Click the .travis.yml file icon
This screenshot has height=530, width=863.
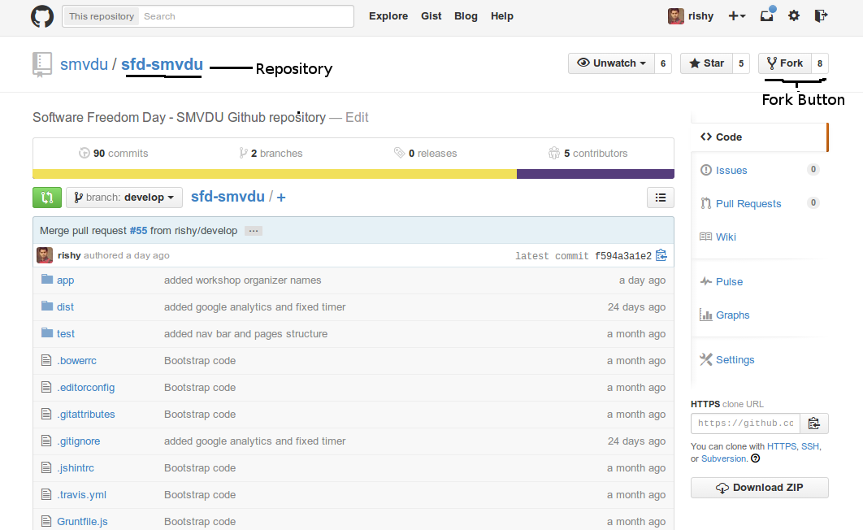[x=46, y=495]
